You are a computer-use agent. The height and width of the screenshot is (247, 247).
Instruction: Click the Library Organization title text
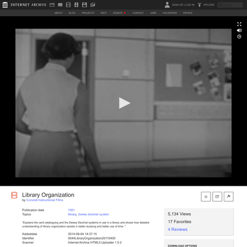pyautogui.click(x=48, y=195)
